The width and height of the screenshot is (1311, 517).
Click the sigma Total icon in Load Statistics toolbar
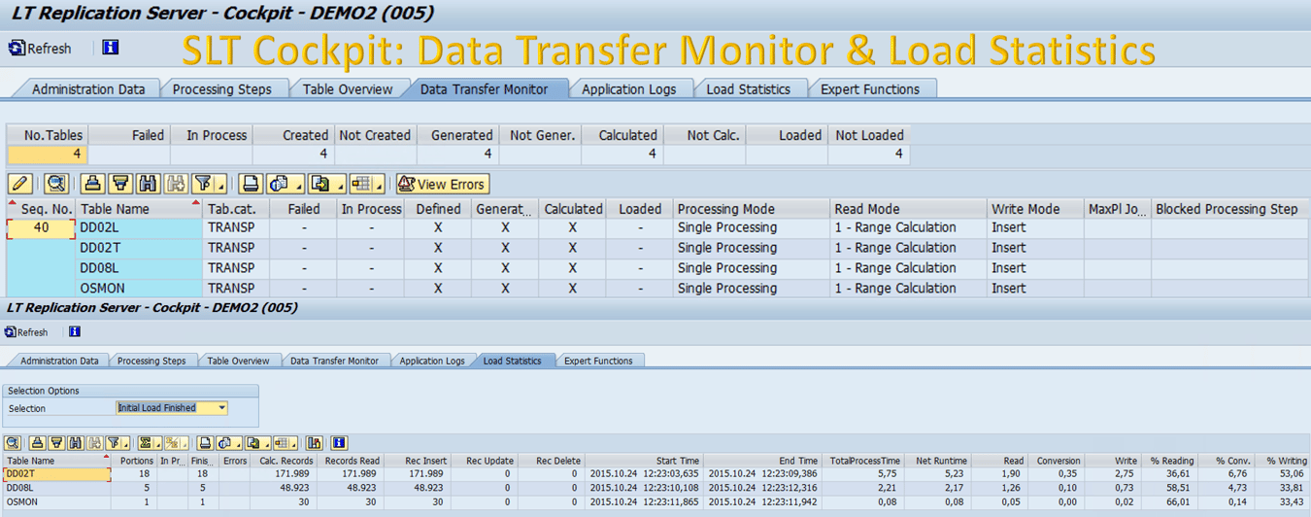pyautogui.click(x=145, y=443)
